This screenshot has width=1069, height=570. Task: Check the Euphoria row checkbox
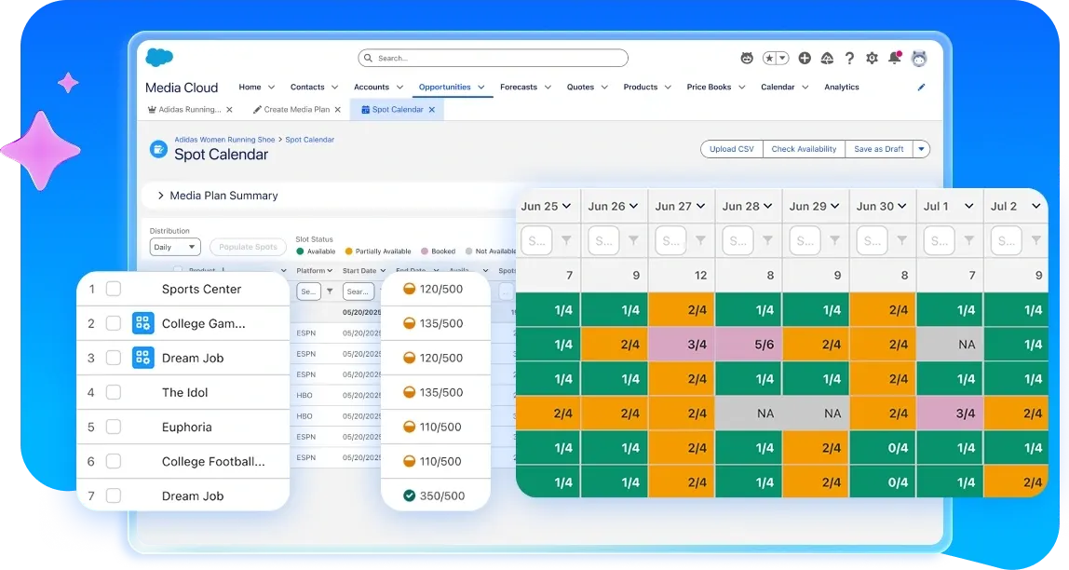click(x=114, y=427)
